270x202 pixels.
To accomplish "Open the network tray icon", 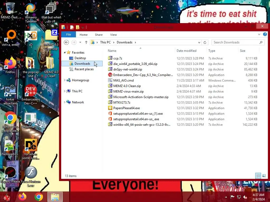I will coord(239,197).
